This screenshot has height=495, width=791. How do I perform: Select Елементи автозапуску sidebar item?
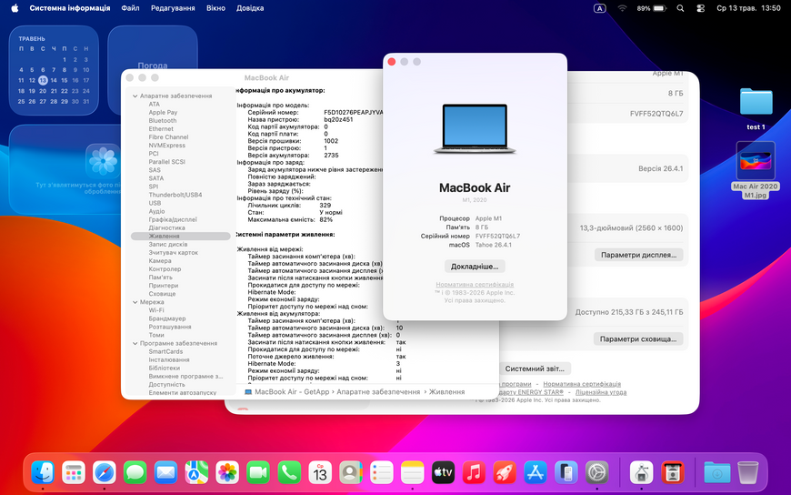click(x=182, y=392)
